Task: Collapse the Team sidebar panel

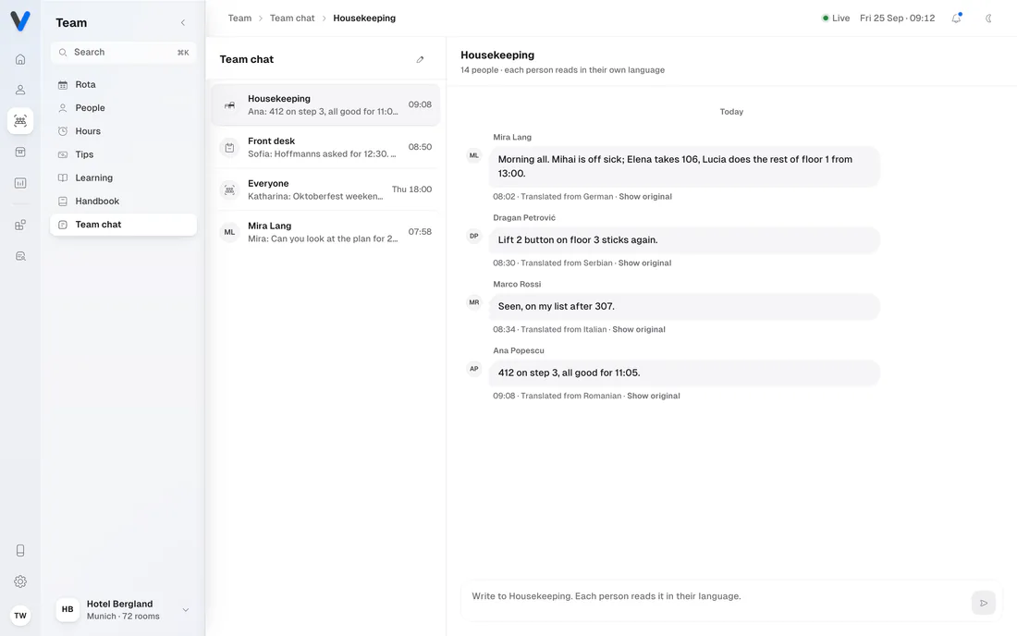Action: (x=183, y=23)
